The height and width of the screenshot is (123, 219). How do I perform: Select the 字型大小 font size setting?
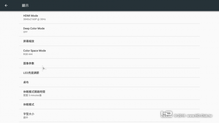pyautogui.click(x=29, y=114)
